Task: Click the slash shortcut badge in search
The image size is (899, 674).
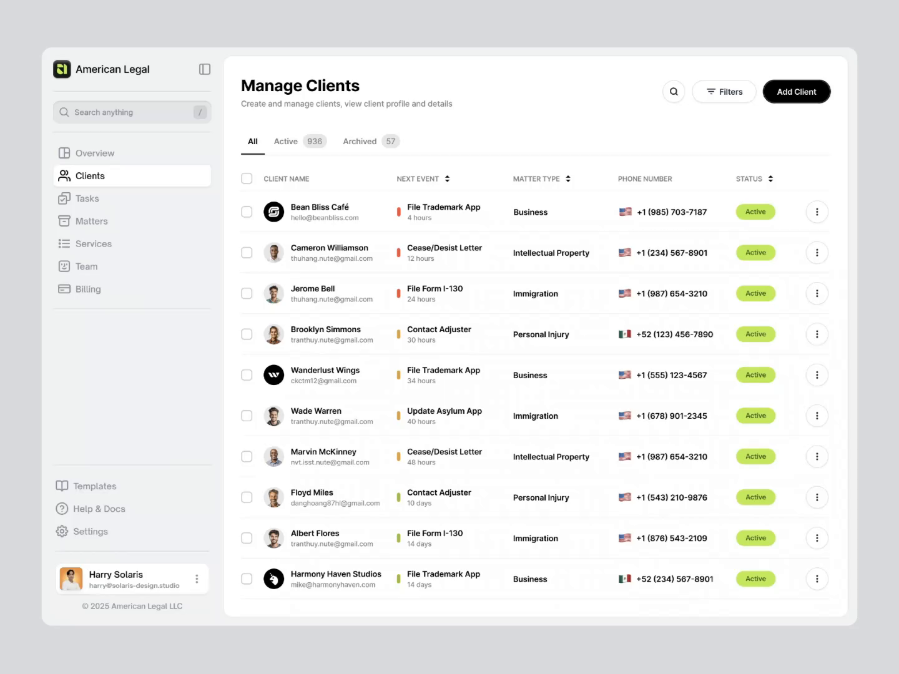Action: pyautogui.click(x=200, y=112)
